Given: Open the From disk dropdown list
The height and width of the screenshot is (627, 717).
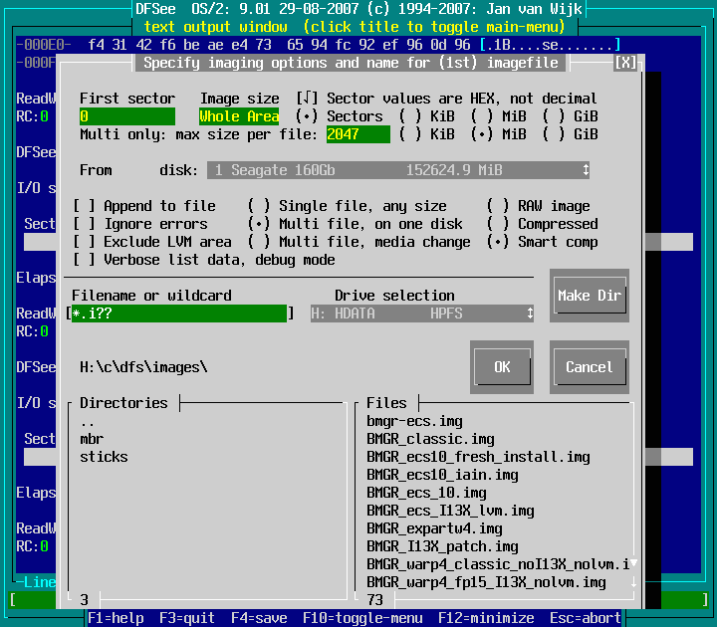Looking at the screenshot, I should point(586,170).
